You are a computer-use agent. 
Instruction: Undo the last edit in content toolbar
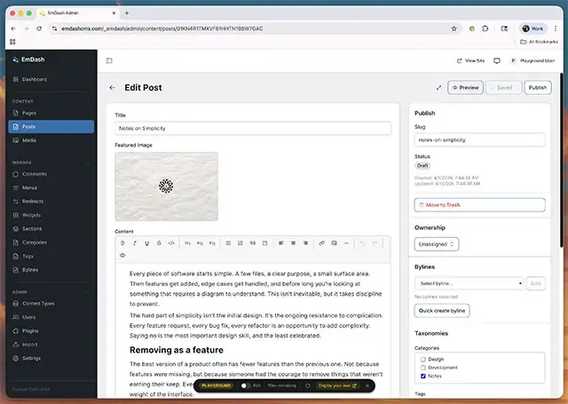click(x=363, y=243)
